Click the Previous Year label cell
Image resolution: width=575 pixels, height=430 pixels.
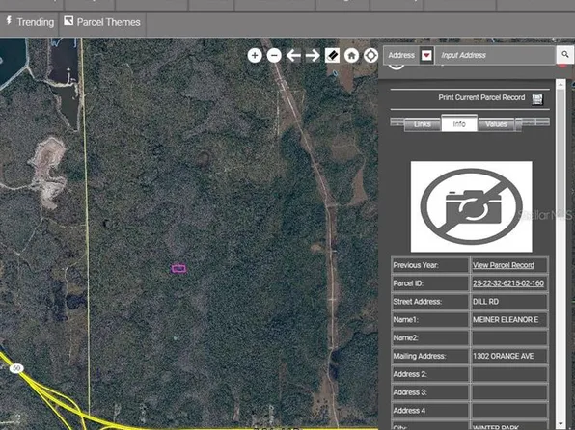pyautogui.click(x=430, y=265)
